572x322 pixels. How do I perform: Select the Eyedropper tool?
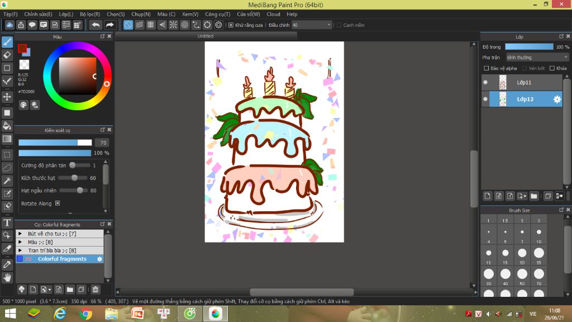(x=7, y=264)
